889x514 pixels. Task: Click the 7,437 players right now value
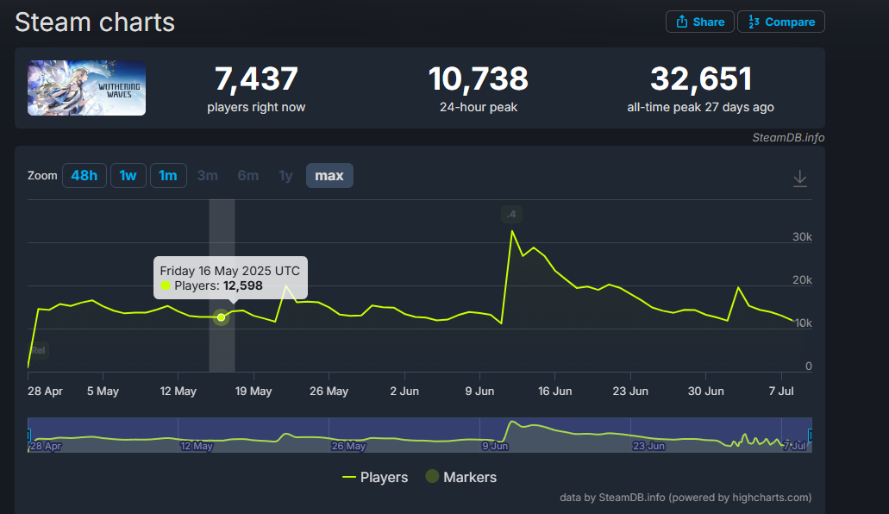(x=256, y=78)
